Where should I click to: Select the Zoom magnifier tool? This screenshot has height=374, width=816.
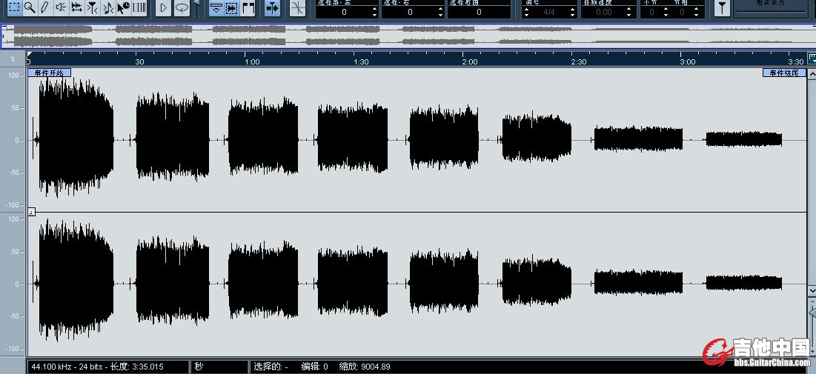pos(30,7)
